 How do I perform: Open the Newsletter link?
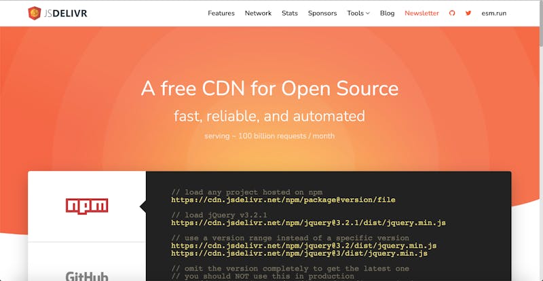(x=422, y=13)
